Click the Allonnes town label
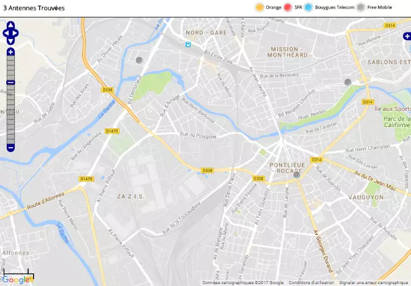 (16, 253)
